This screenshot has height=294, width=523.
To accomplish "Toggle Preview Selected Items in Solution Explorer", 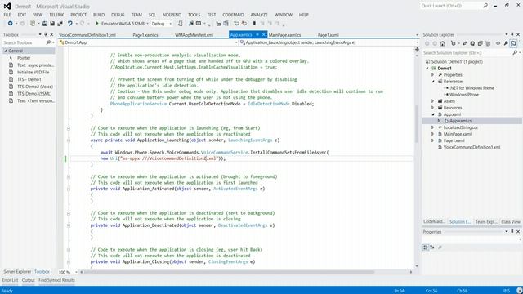I will pos(513,43).
